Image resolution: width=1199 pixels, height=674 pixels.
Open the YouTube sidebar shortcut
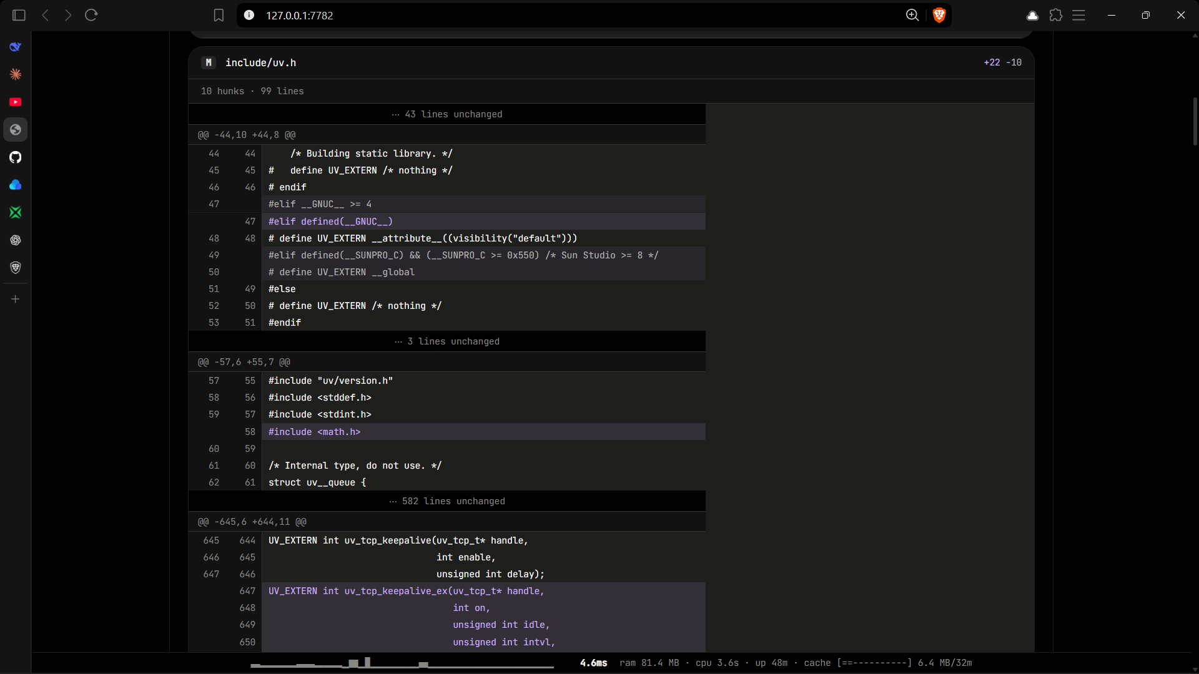16,102
